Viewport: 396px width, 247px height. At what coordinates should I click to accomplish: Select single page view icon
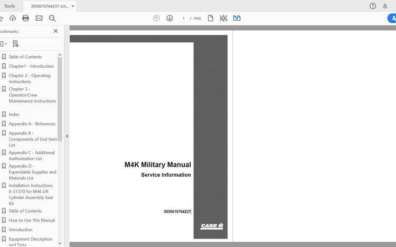coord(210,18)
